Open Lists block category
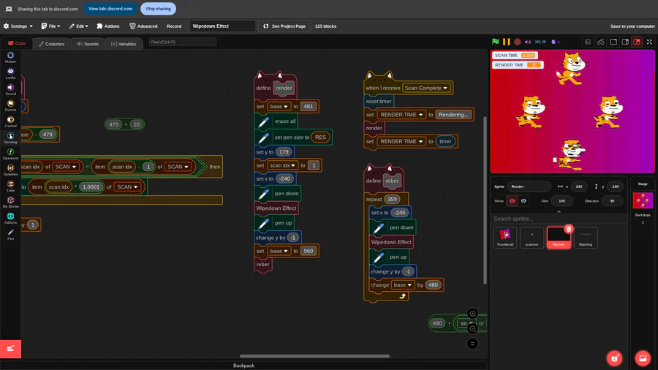The height and width of the screenshot is (370, 658). point(10,186)
